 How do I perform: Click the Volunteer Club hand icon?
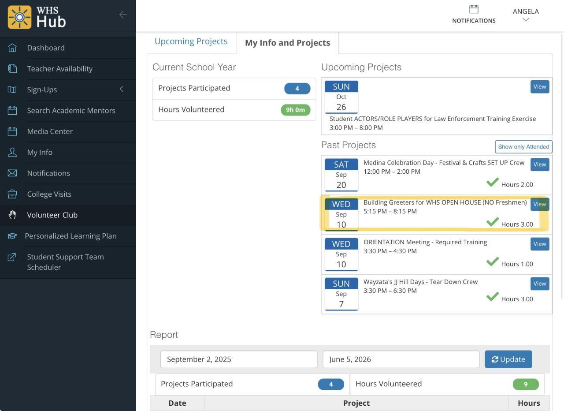coord(12,215)
